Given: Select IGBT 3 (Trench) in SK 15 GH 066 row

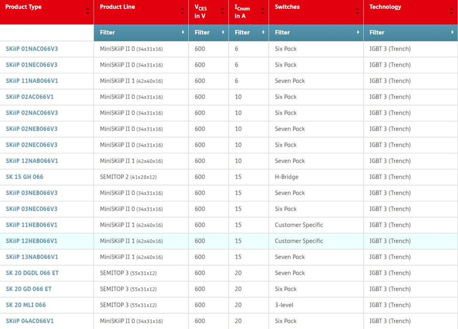Looking at the screenshot, I should point(390,177).
